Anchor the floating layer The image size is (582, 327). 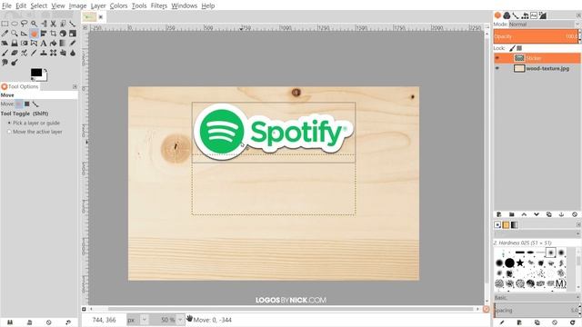click(x=562, y=214)
